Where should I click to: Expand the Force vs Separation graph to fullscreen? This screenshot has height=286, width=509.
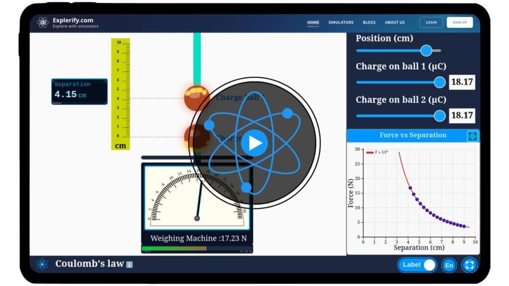473,136
